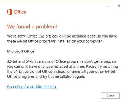Open the Go online for additional help link
Viewport: 124px width, 103px height.
click(32, 87)
